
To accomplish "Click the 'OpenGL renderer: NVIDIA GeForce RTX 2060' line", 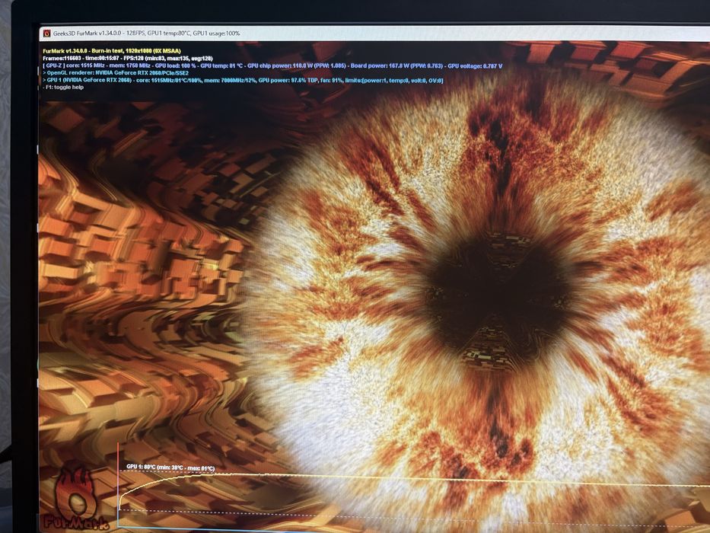I will 116,73.
